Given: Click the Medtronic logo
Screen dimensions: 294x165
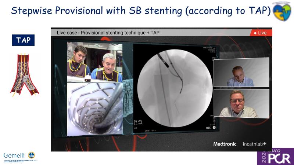Looking at the screenshot, I should [x=226, y=144].
